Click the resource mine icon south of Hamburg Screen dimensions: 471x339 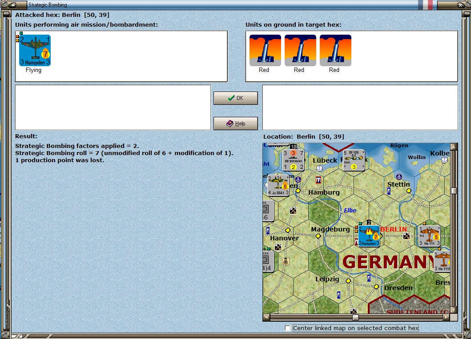coord(293,211)
